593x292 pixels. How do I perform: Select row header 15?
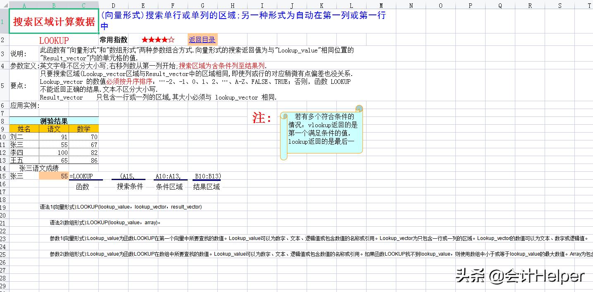coord(4,176)
